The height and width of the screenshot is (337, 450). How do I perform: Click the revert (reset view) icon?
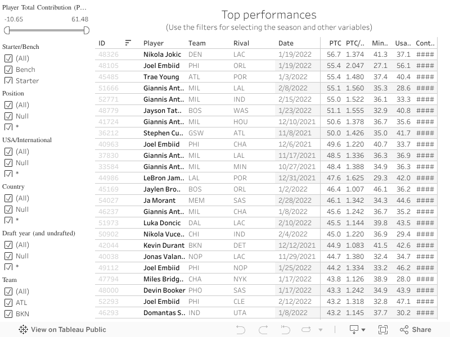[x=285, y=330]
